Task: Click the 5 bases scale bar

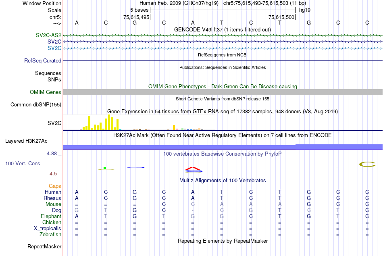Action: (223, 10)
